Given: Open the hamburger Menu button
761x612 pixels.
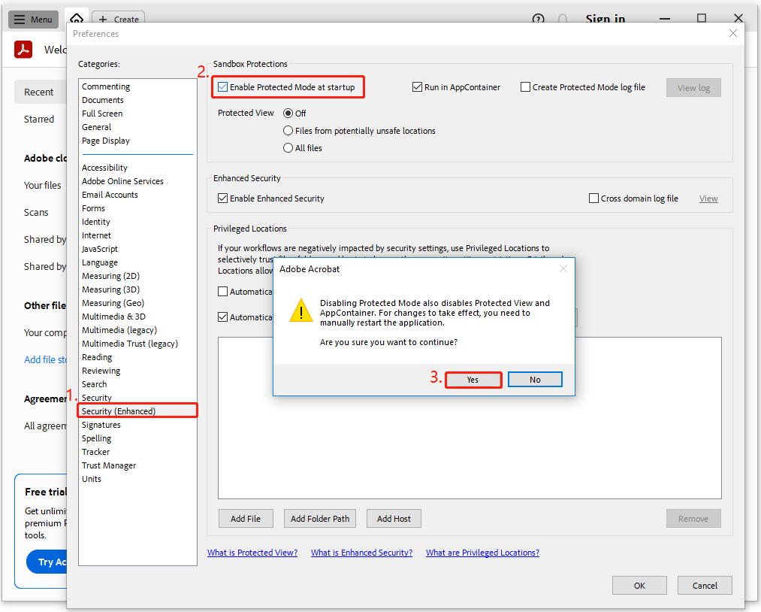Looking at the screenshot, I should click(33, 20).
